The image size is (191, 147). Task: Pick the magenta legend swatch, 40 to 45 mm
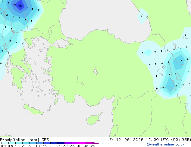[82, 143]
